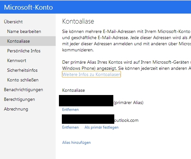Open the Sicherheitsinfos sidebar entry
Screen dimensions: 191x159
tap(22, 70)
